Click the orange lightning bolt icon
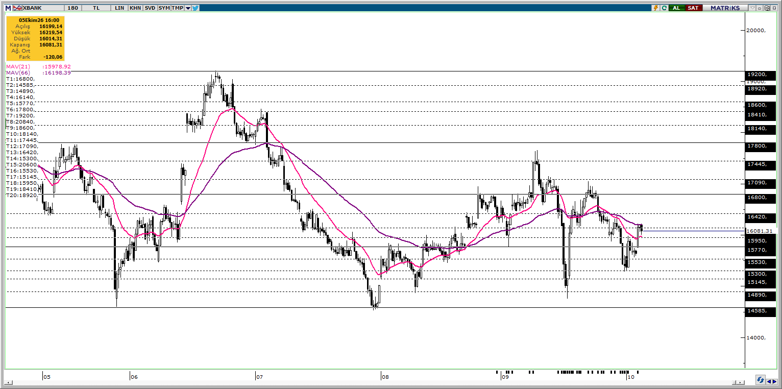This screenshot has height=389, width=782. (656, 8)
